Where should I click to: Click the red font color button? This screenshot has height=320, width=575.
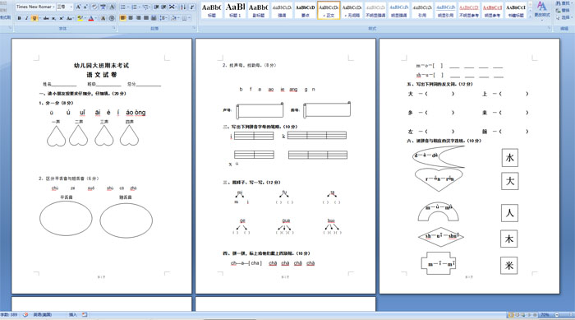(x=91, y=18)
